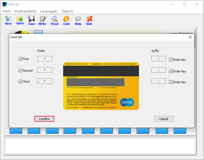The height and width of the screenshot is (160, 204).
Task: Expand the Language(L) menu
Action: point(49,11)
